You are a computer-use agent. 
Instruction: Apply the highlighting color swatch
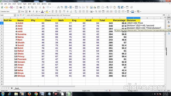tap(47, 11)
